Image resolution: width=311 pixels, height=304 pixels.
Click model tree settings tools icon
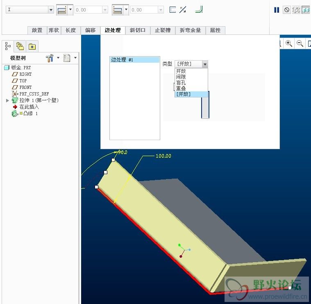pos(50,58)
